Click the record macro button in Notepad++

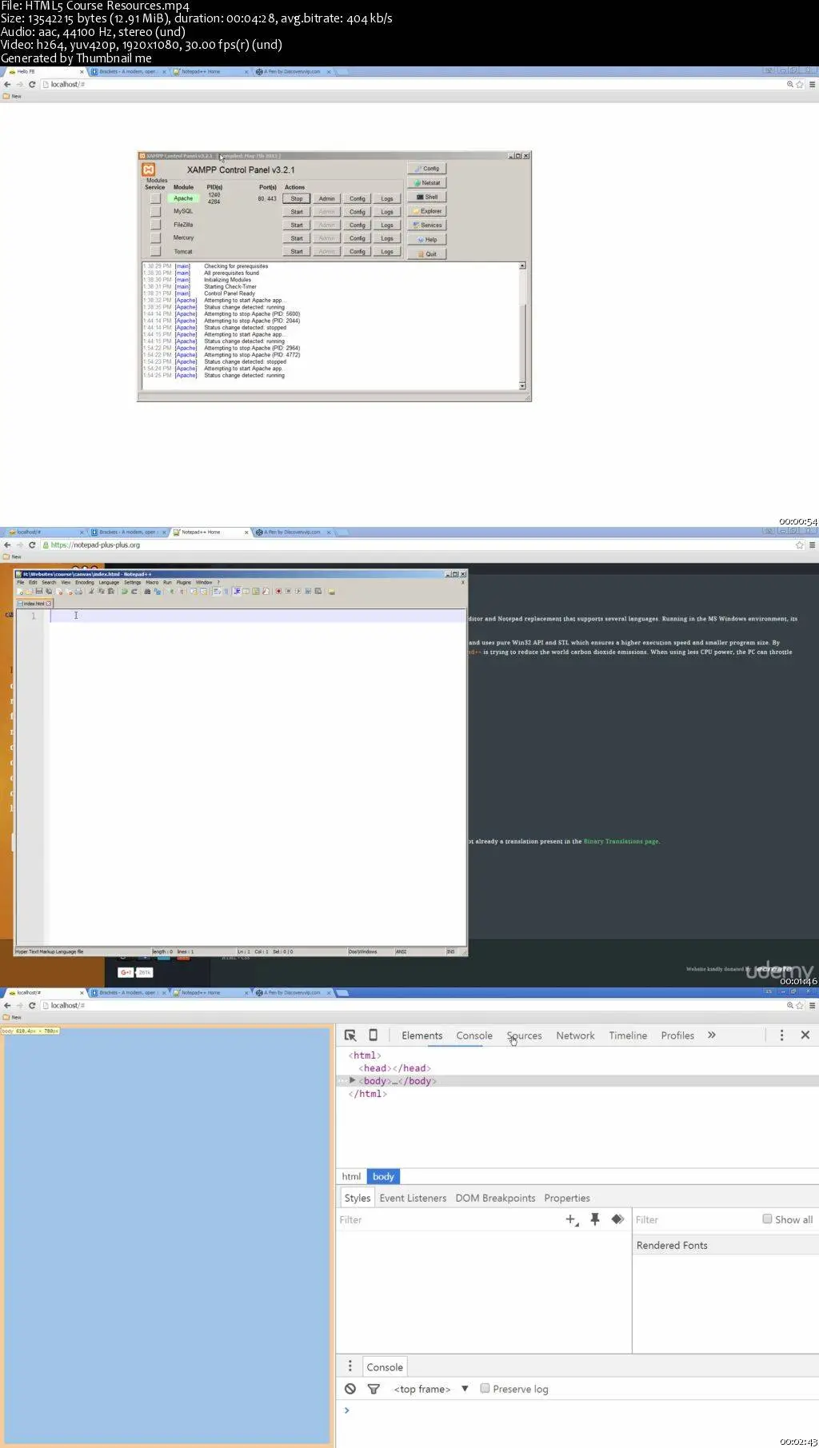(278, 591)
